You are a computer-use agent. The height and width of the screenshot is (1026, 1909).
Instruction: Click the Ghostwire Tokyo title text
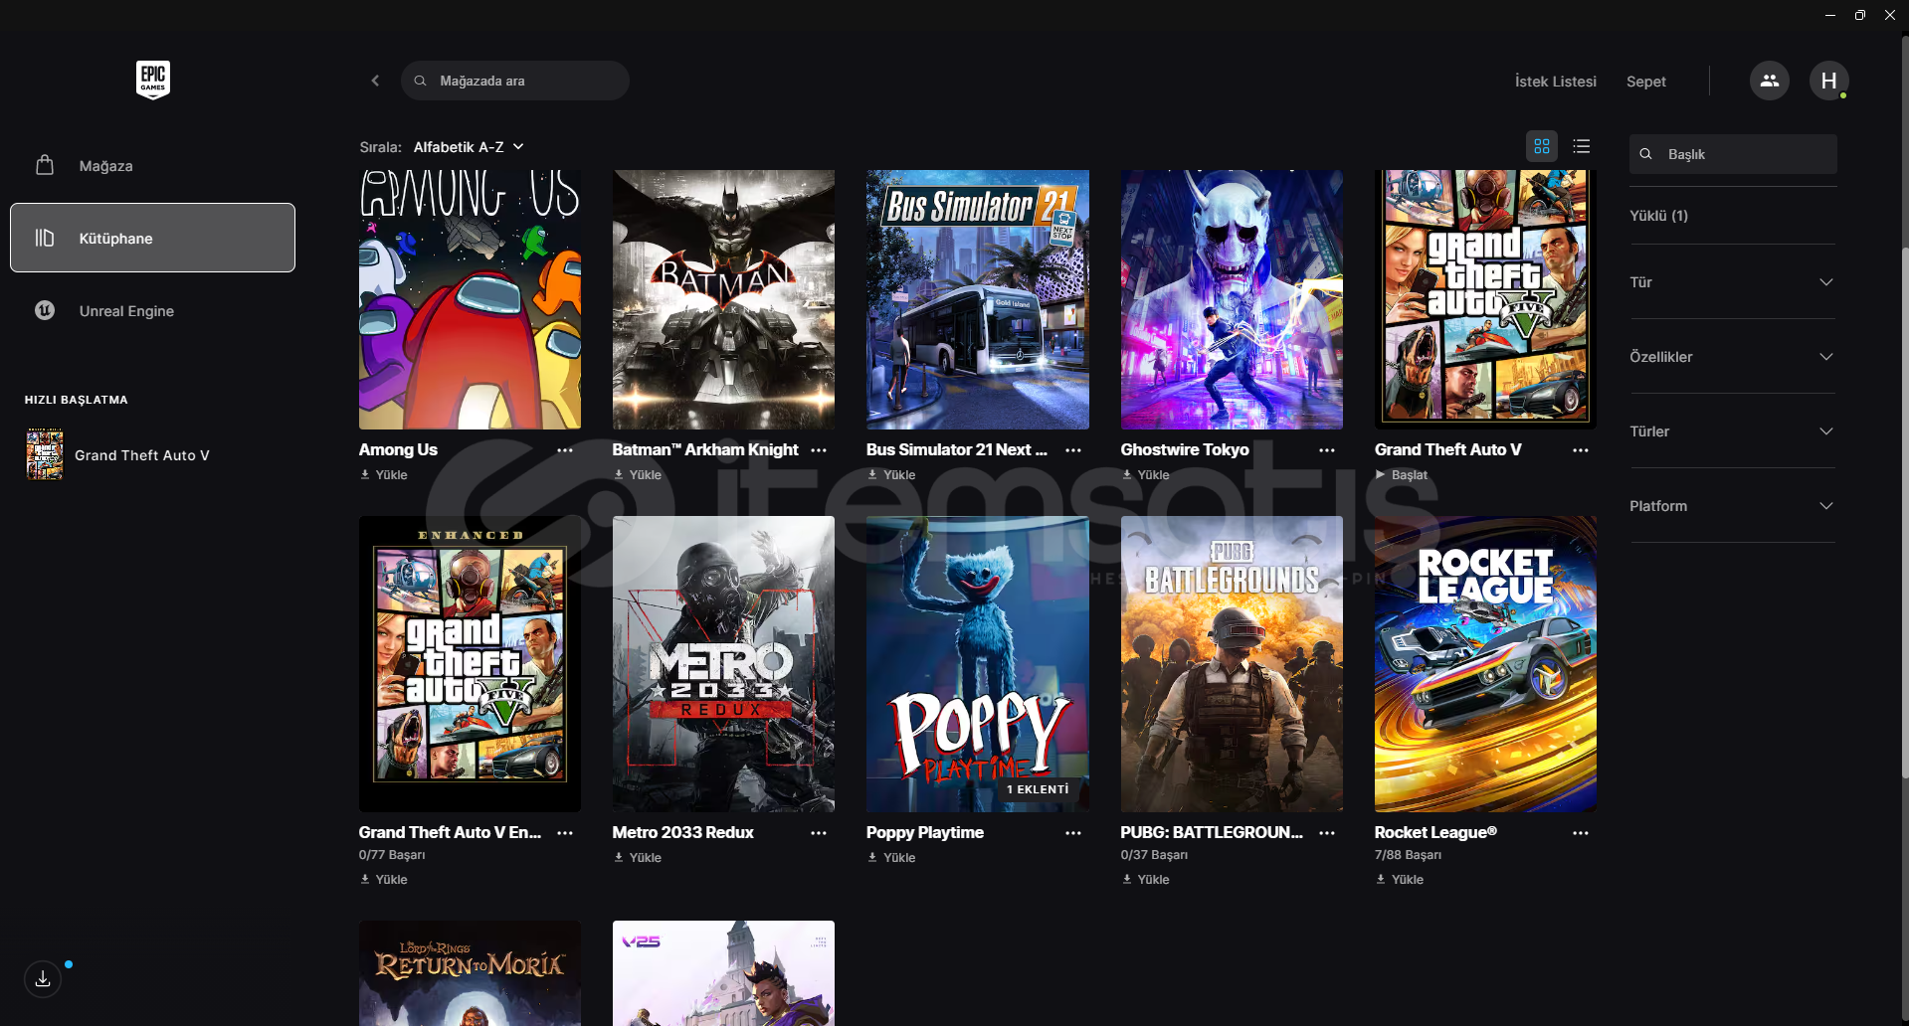pyautogui.click(x=1185, y=450)
